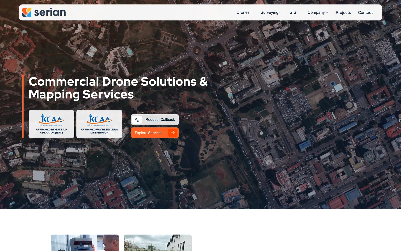Open the Drones dropdown menu

245,12
